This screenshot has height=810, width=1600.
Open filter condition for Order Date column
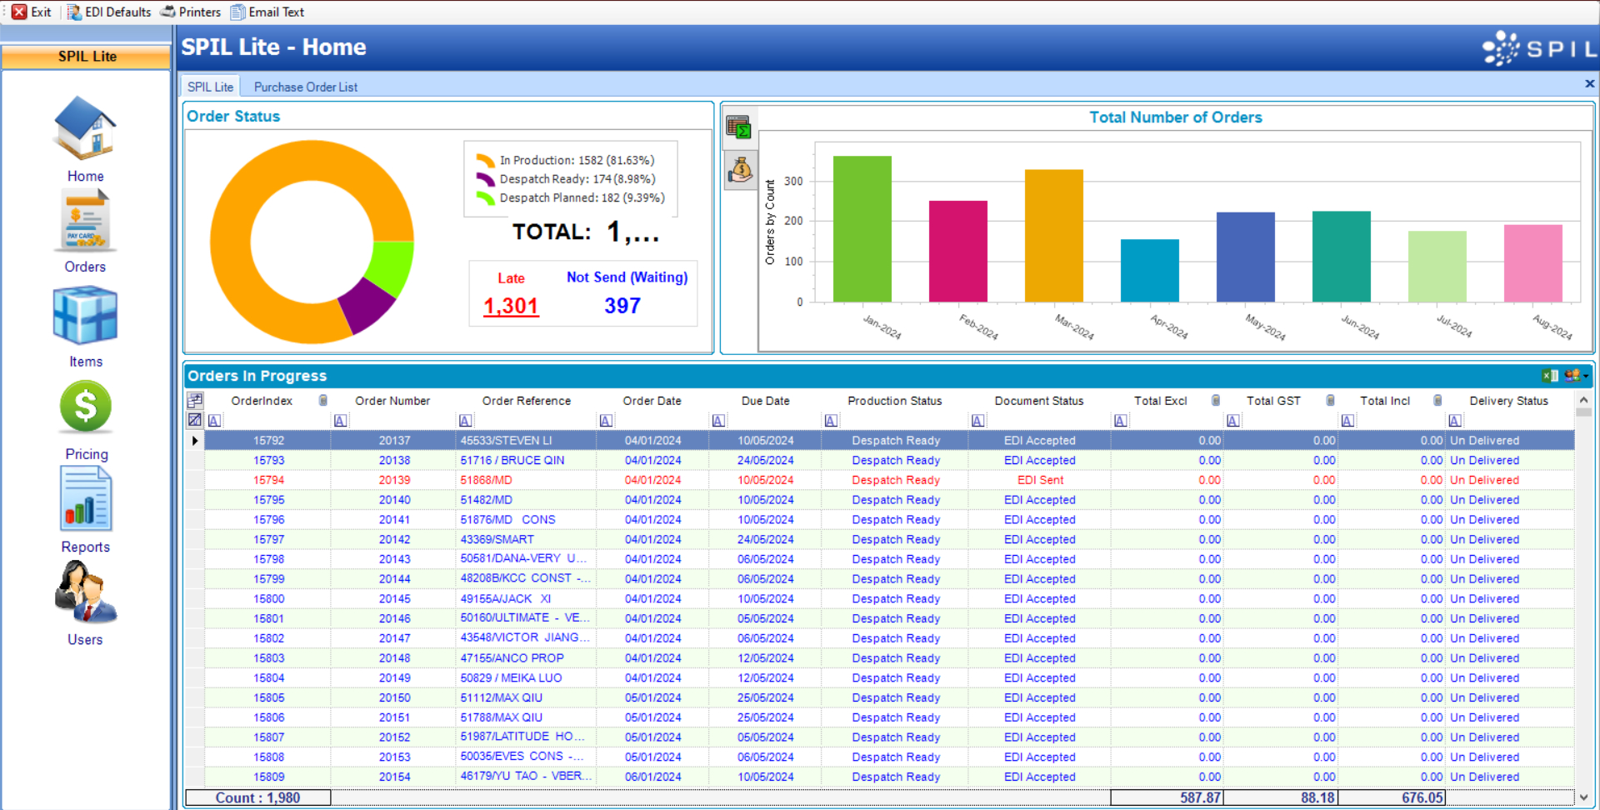point(606,421)
